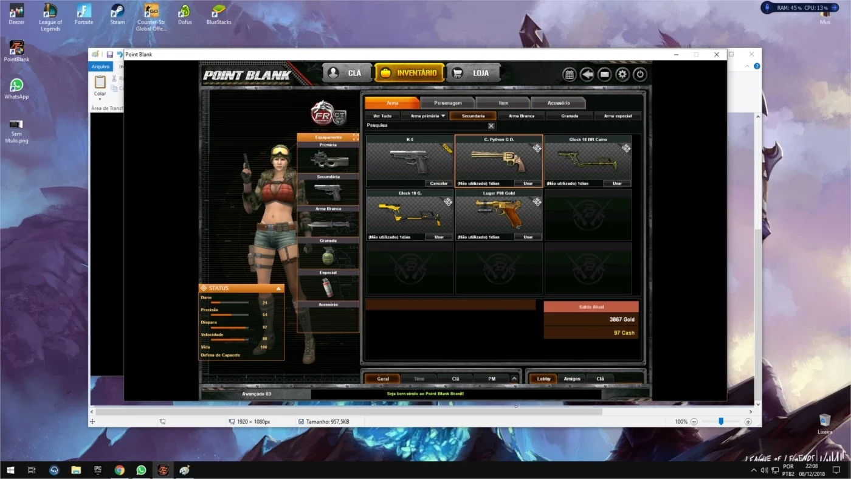Screen dimensions: 851x479
Task: Switch to the Arma inventory tab
Action: click(392, 103)
